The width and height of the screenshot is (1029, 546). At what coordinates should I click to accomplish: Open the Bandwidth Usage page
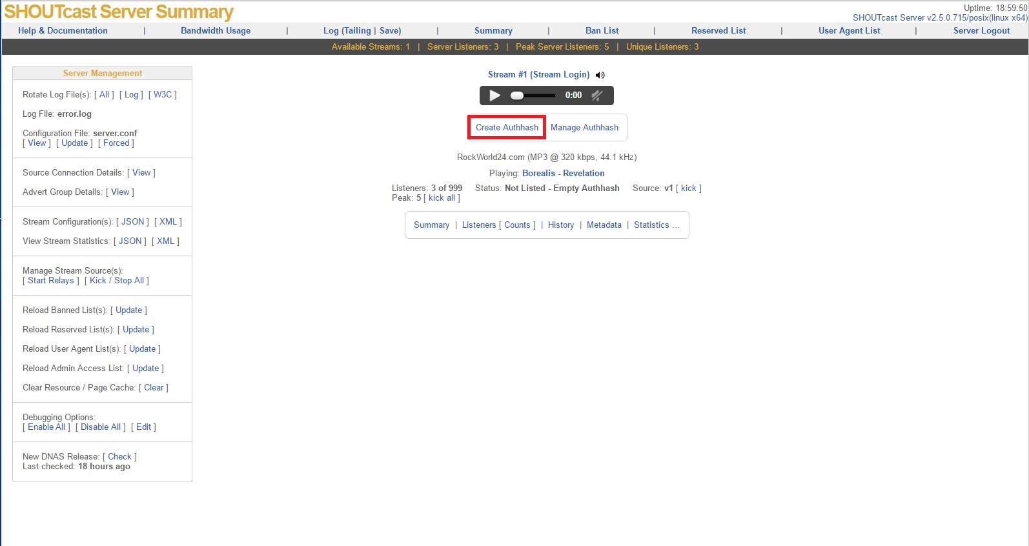(x=216, y=30)
